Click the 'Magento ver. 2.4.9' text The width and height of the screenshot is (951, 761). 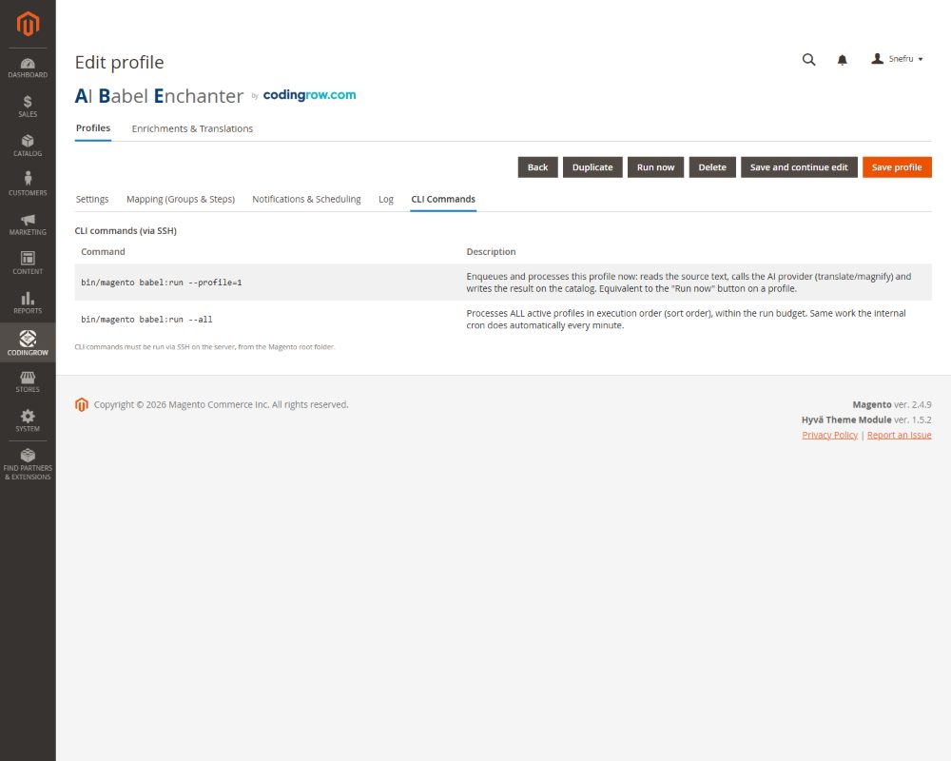coord(892,405)
